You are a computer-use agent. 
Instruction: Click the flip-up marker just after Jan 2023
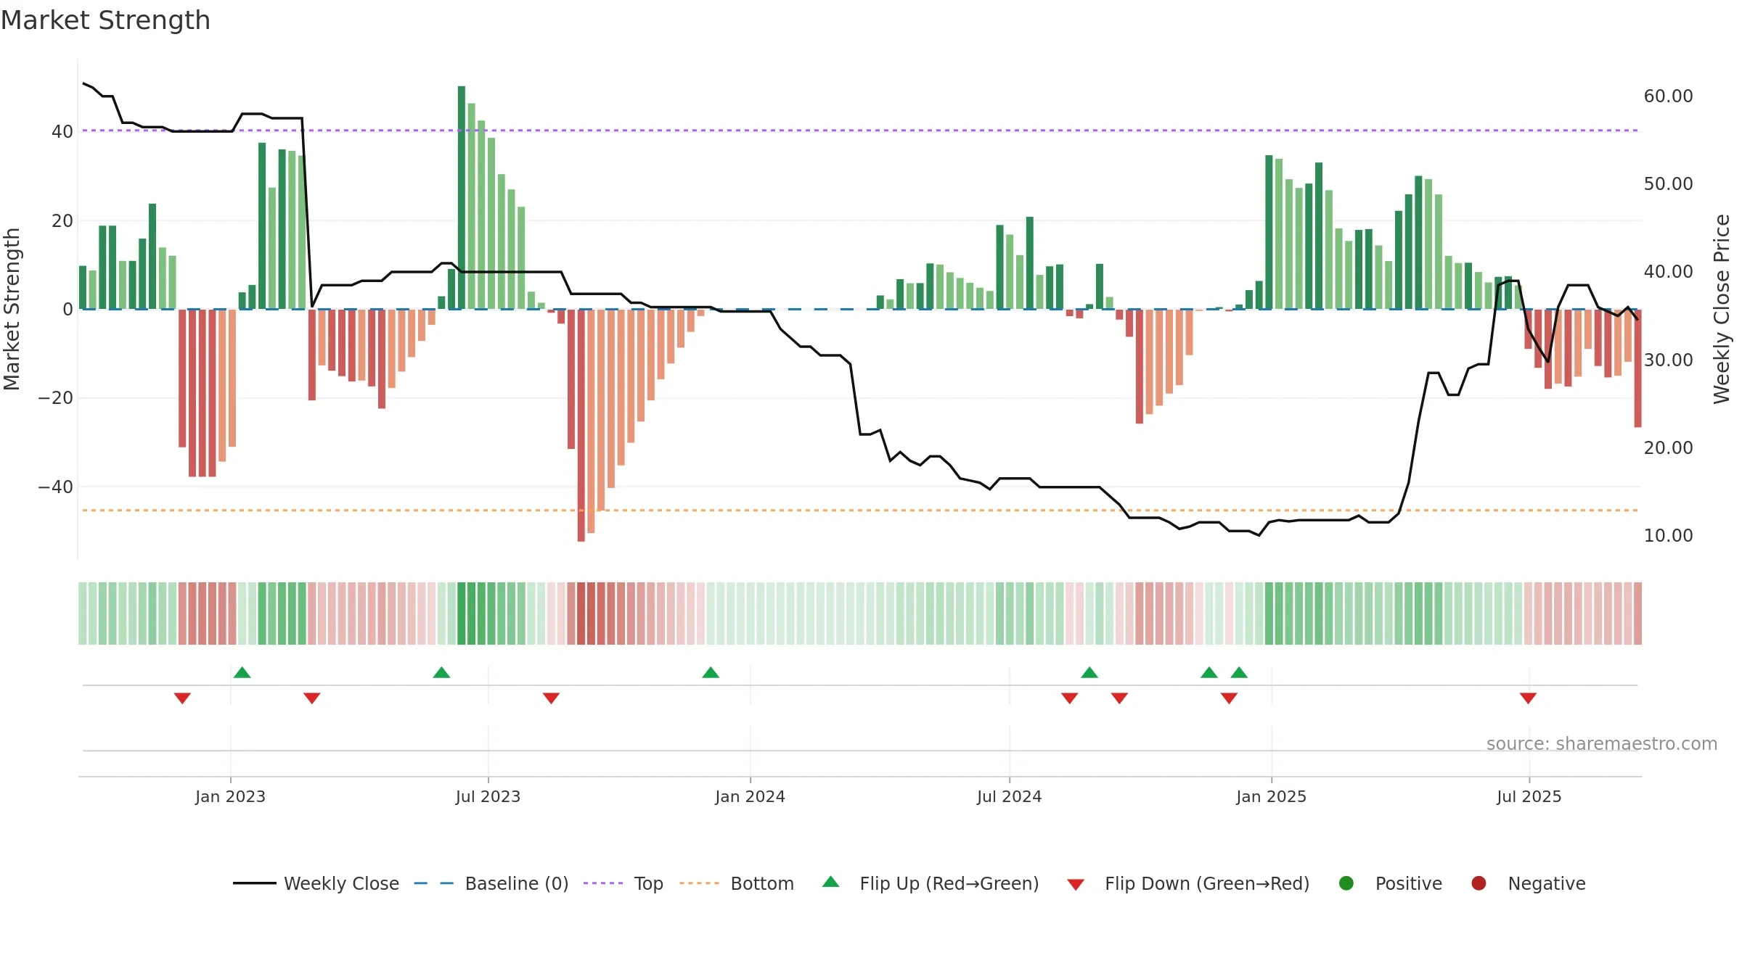[242, 672]
